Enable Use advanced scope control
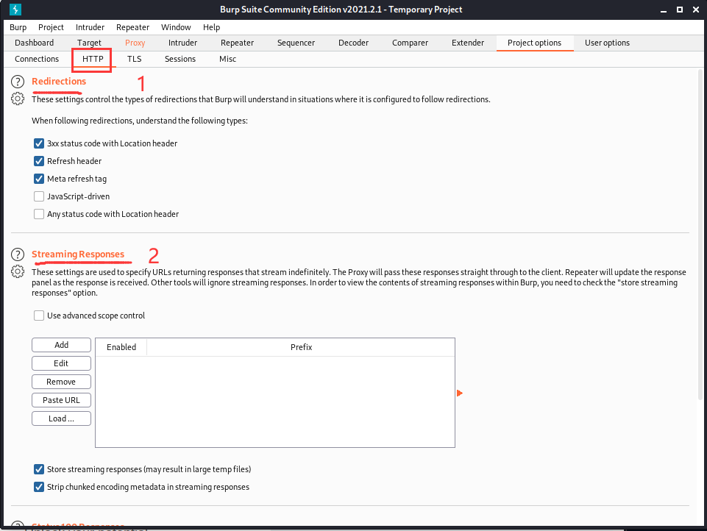The image size is (707, 531). pyautogui.click(x=39, y=316)
